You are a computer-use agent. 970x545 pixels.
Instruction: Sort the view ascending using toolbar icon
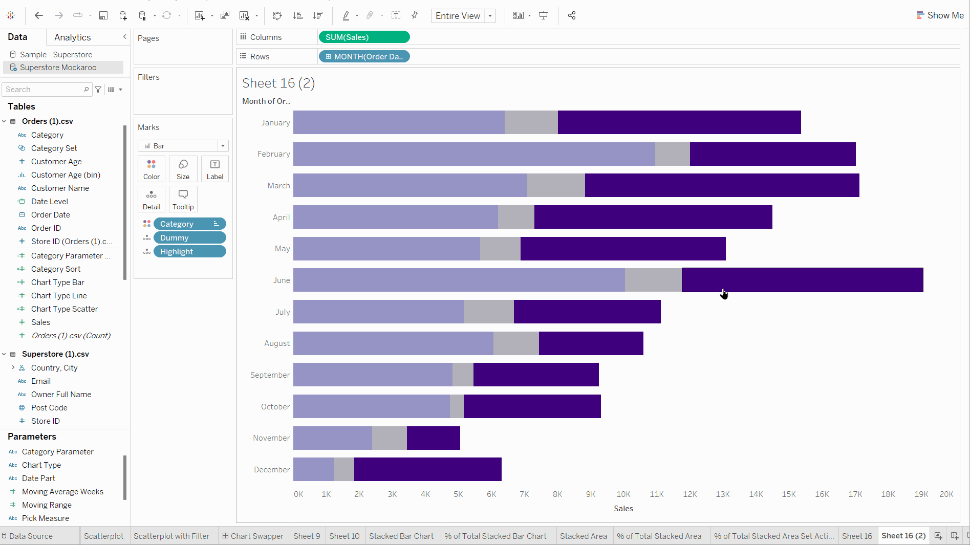click(297, 15)
